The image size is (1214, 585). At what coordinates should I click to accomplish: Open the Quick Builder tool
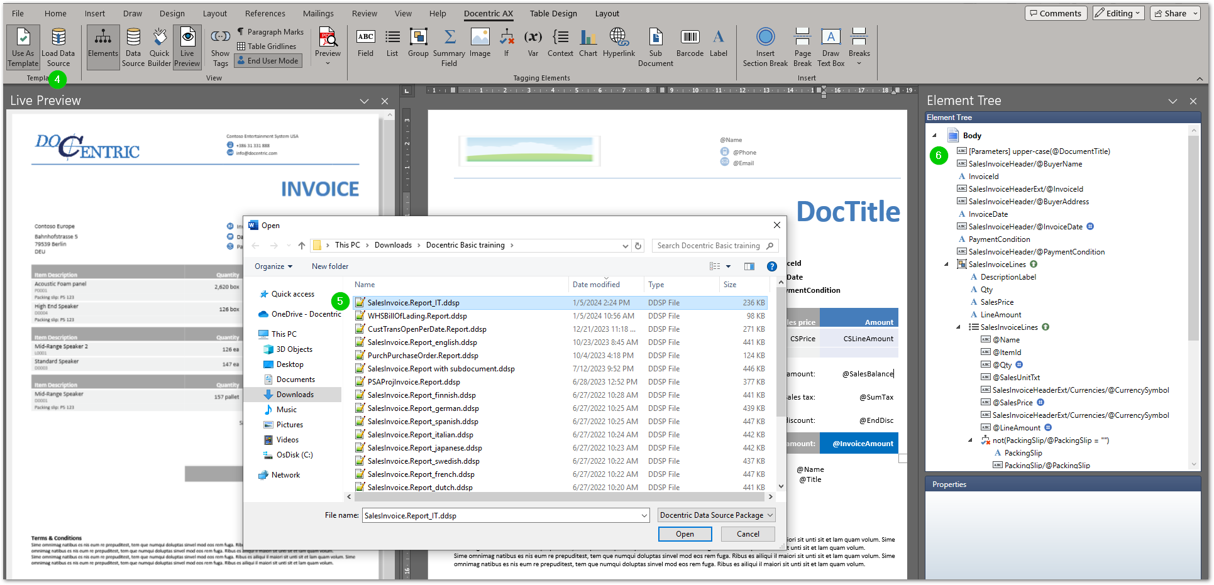160,47
